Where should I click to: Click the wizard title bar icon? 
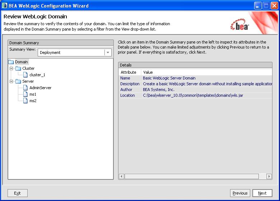pyautogui.click(x=4, y=6)
